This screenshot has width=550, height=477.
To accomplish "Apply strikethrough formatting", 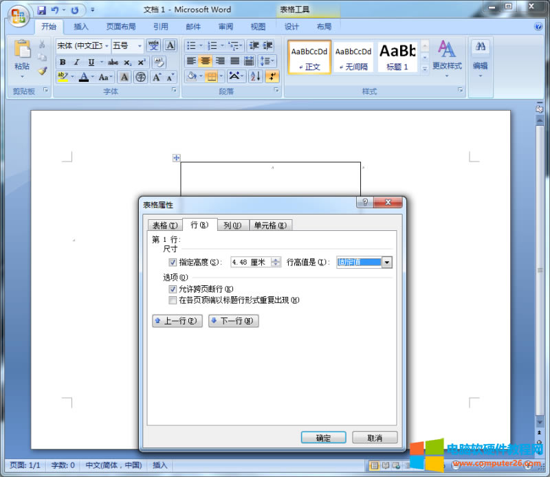I will 113,62.
